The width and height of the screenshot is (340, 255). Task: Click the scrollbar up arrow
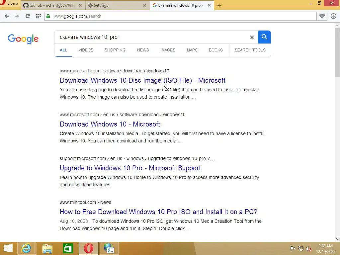pos(337,25)
